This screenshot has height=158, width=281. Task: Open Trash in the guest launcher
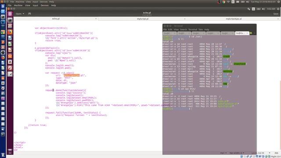(x=10, y=151)
